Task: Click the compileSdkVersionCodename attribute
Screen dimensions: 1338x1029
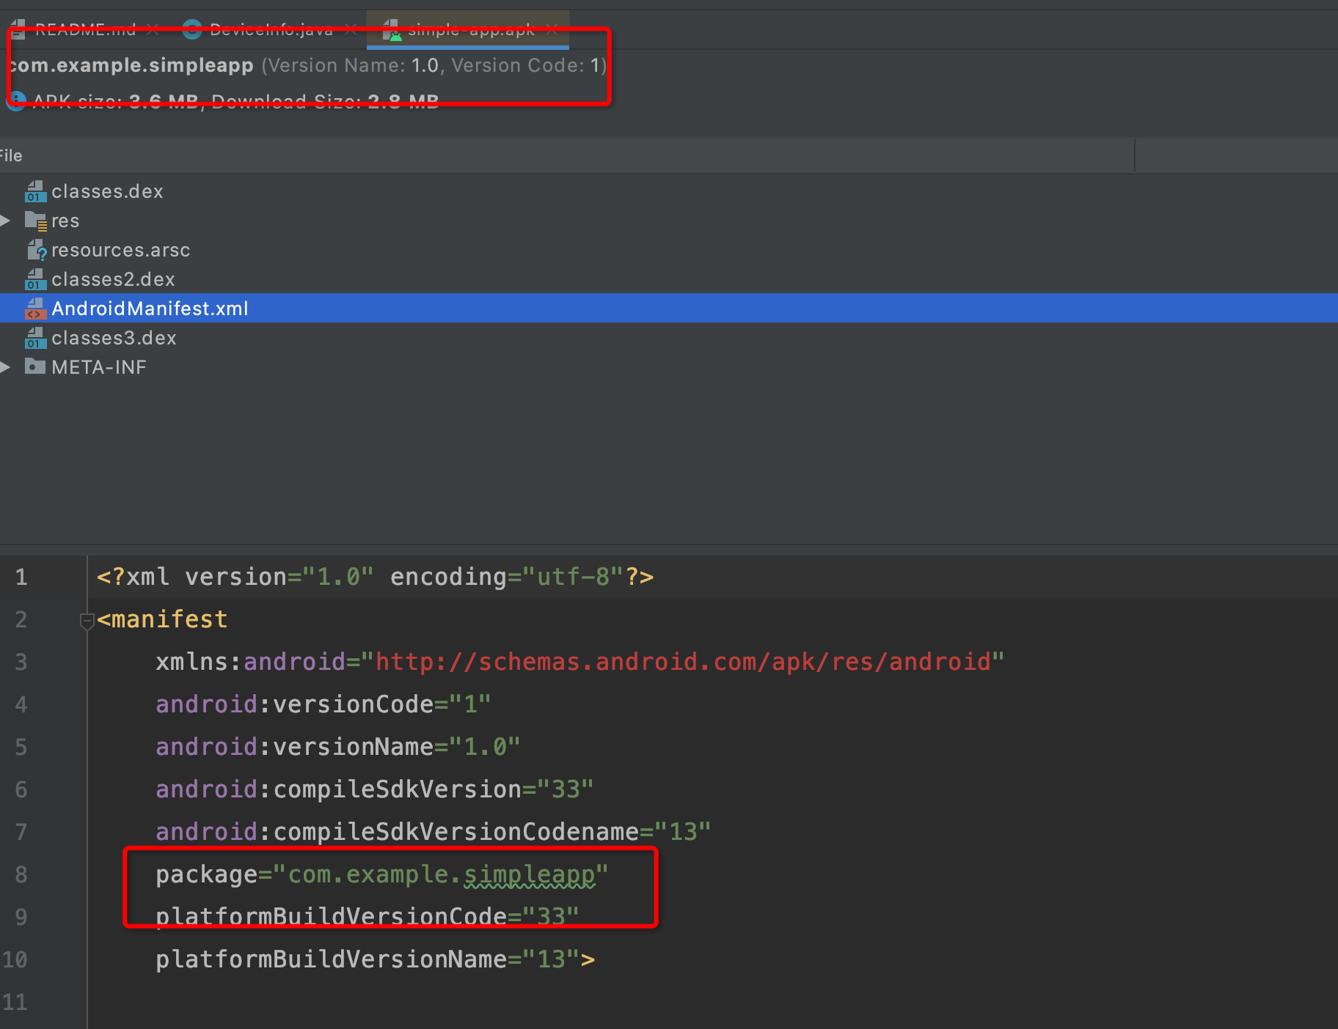Action: point(433,832)
